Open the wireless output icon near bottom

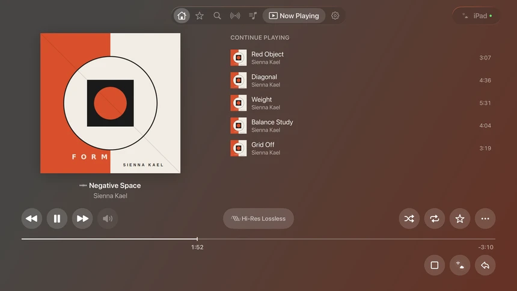coord(460,265)
